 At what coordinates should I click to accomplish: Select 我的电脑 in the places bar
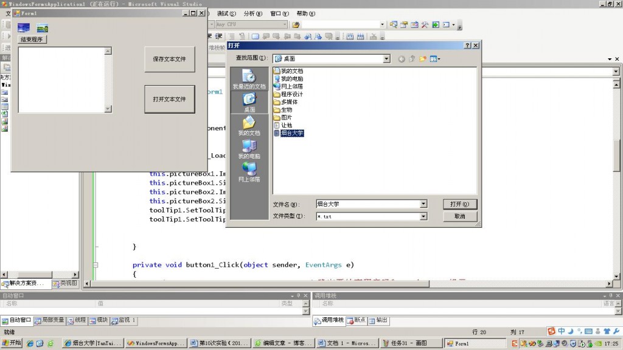[249, 149]
